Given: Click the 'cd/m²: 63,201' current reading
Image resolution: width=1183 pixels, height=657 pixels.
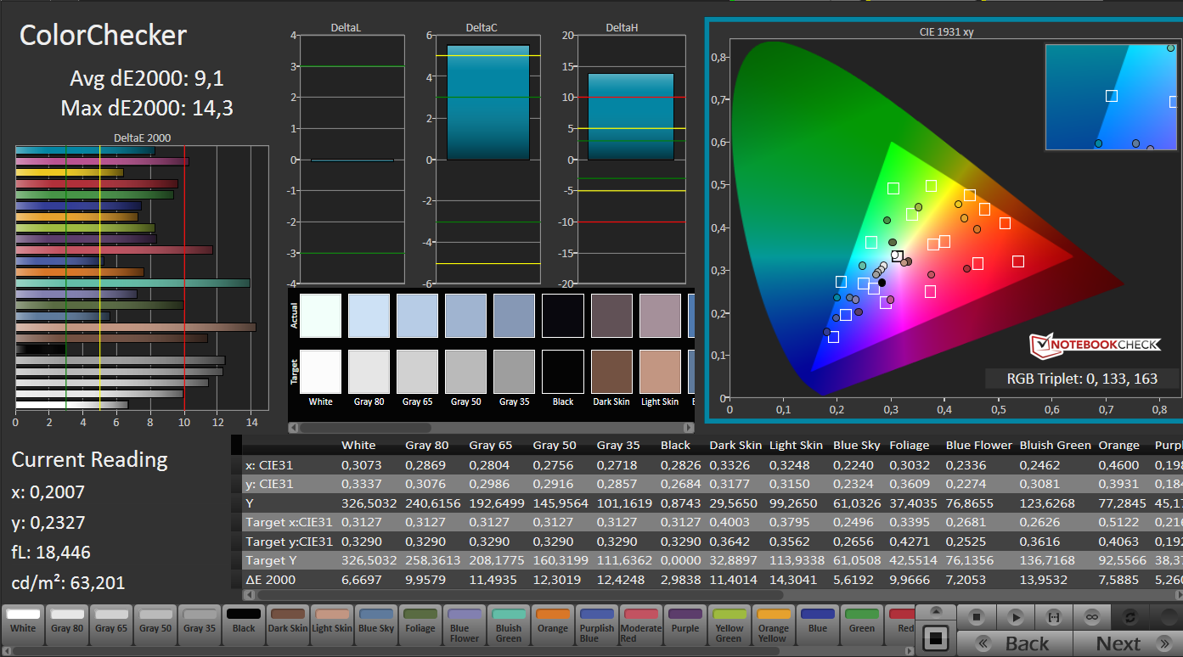Looking at the screenshot, I should [69, 582].
